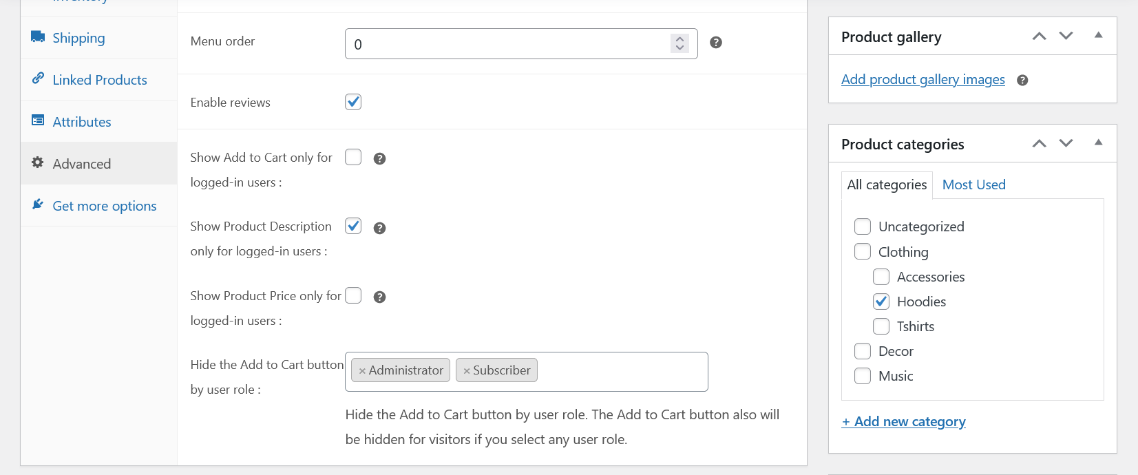Click the help icon beside Add to Cart option
The image size is (1138, 475).
379,158
